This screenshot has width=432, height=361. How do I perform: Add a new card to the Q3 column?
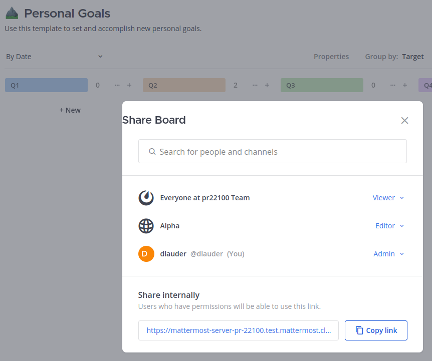point(404,85)
